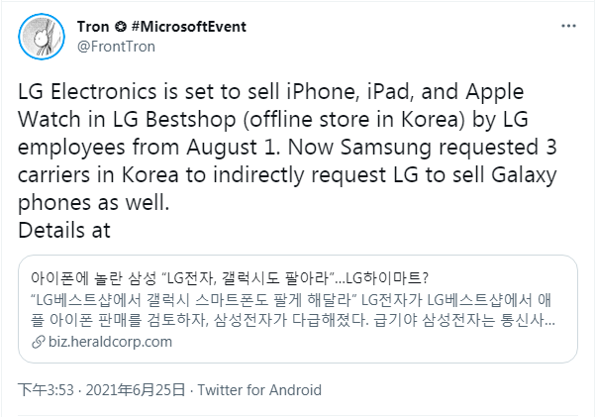Click the gear emoji beside Tron's name
This screenshot has height=417, width=596.
(x=121, y=26)
